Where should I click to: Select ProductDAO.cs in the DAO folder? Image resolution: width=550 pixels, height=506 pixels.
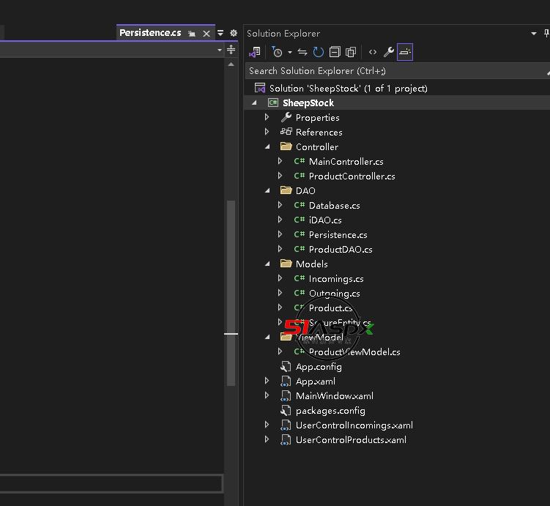point(340,249)
